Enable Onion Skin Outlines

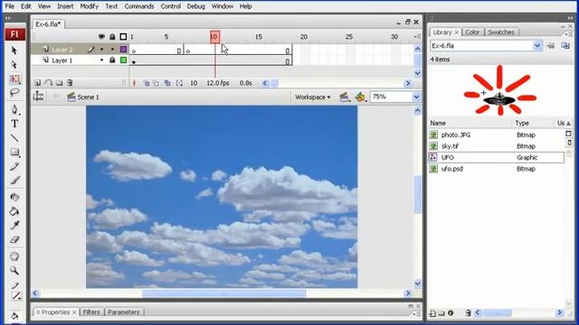coord(157,83)
